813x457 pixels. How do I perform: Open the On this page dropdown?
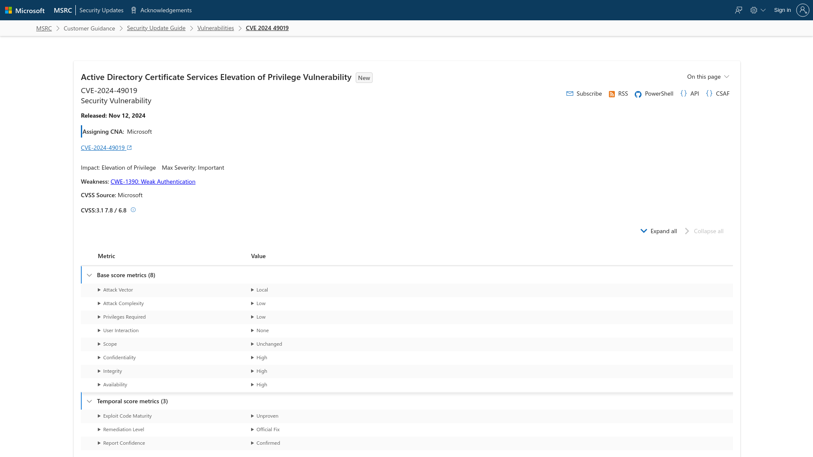[x=708, y=77]
